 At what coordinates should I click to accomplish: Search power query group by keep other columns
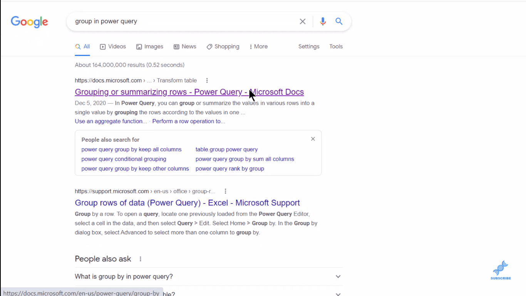pyautogui.click(x=135, y=169)
